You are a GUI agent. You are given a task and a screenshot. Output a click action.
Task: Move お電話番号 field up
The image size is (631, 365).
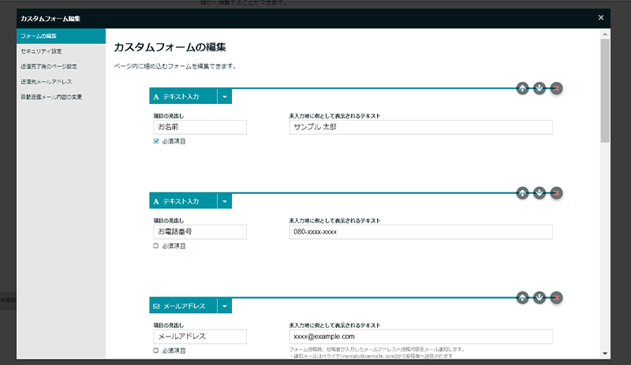(522, 192)
